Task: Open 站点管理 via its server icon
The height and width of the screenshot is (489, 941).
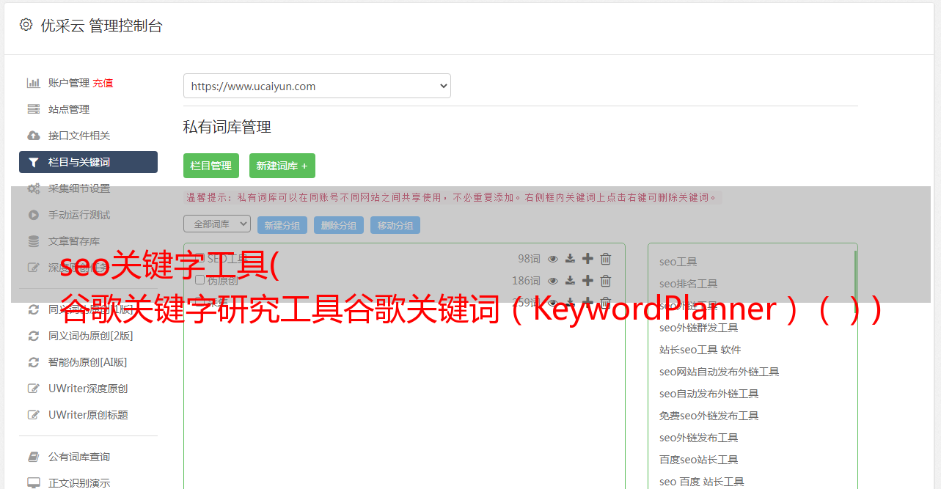Action: pos(33,109)
